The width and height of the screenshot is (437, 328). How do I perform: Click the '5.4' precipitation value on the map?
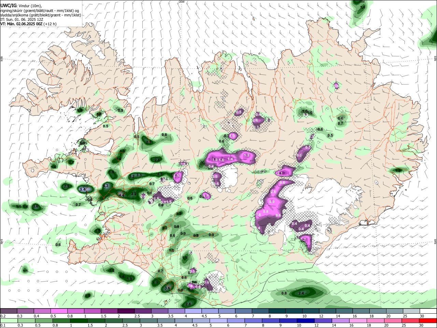82,189
